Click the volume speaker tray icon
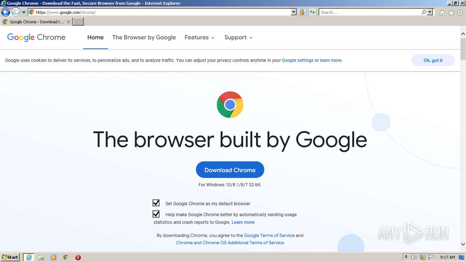Screen dimensions: 466x262 [414, 257]
